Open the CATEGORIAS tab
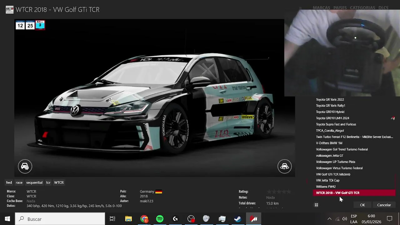Viewport: 400px width, 225px height. point(362,7)
